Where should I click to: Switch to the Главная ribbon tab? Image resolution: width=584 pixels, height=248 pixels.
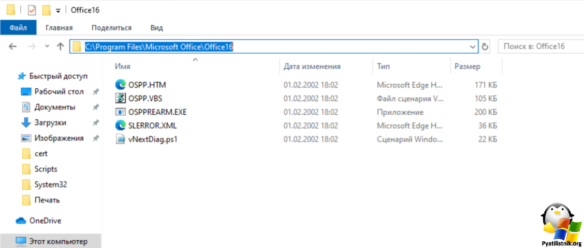point(59,28)
